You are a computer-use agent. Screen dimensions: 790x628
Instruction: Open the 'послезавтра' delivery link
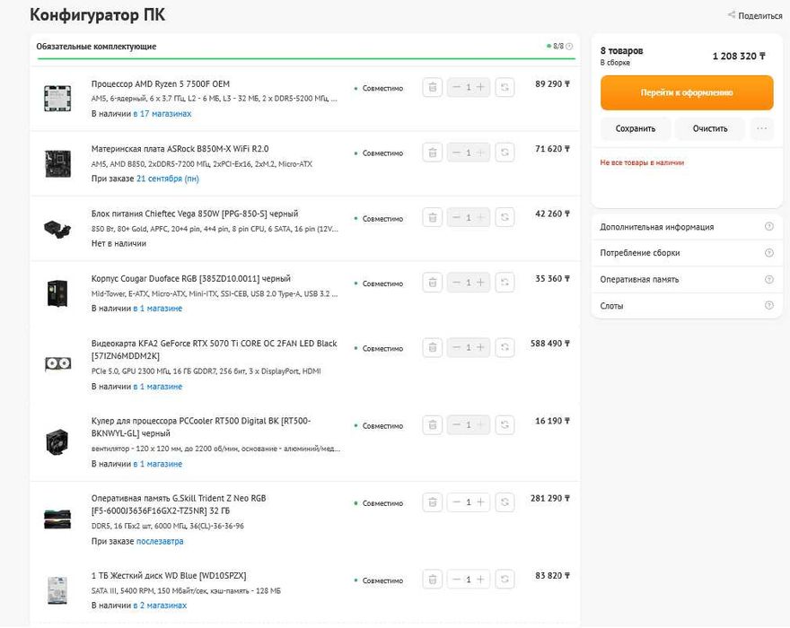point(160,541)
